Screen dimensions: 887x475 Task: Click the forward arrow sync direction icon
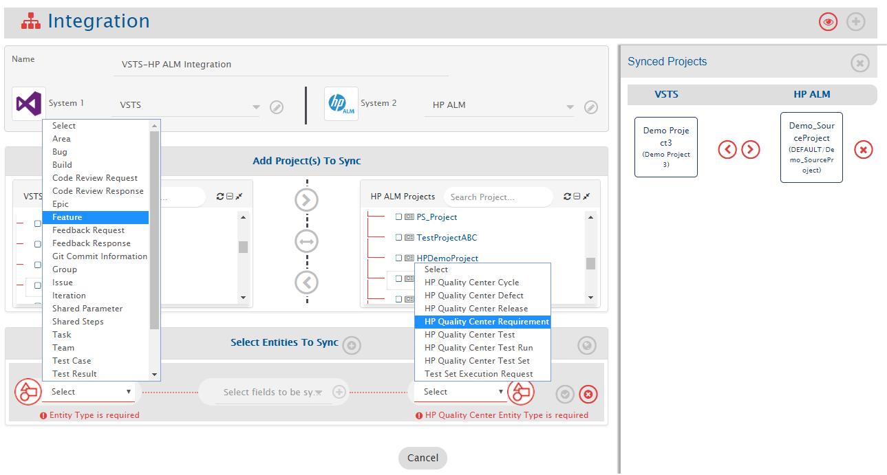pos(306,200)
